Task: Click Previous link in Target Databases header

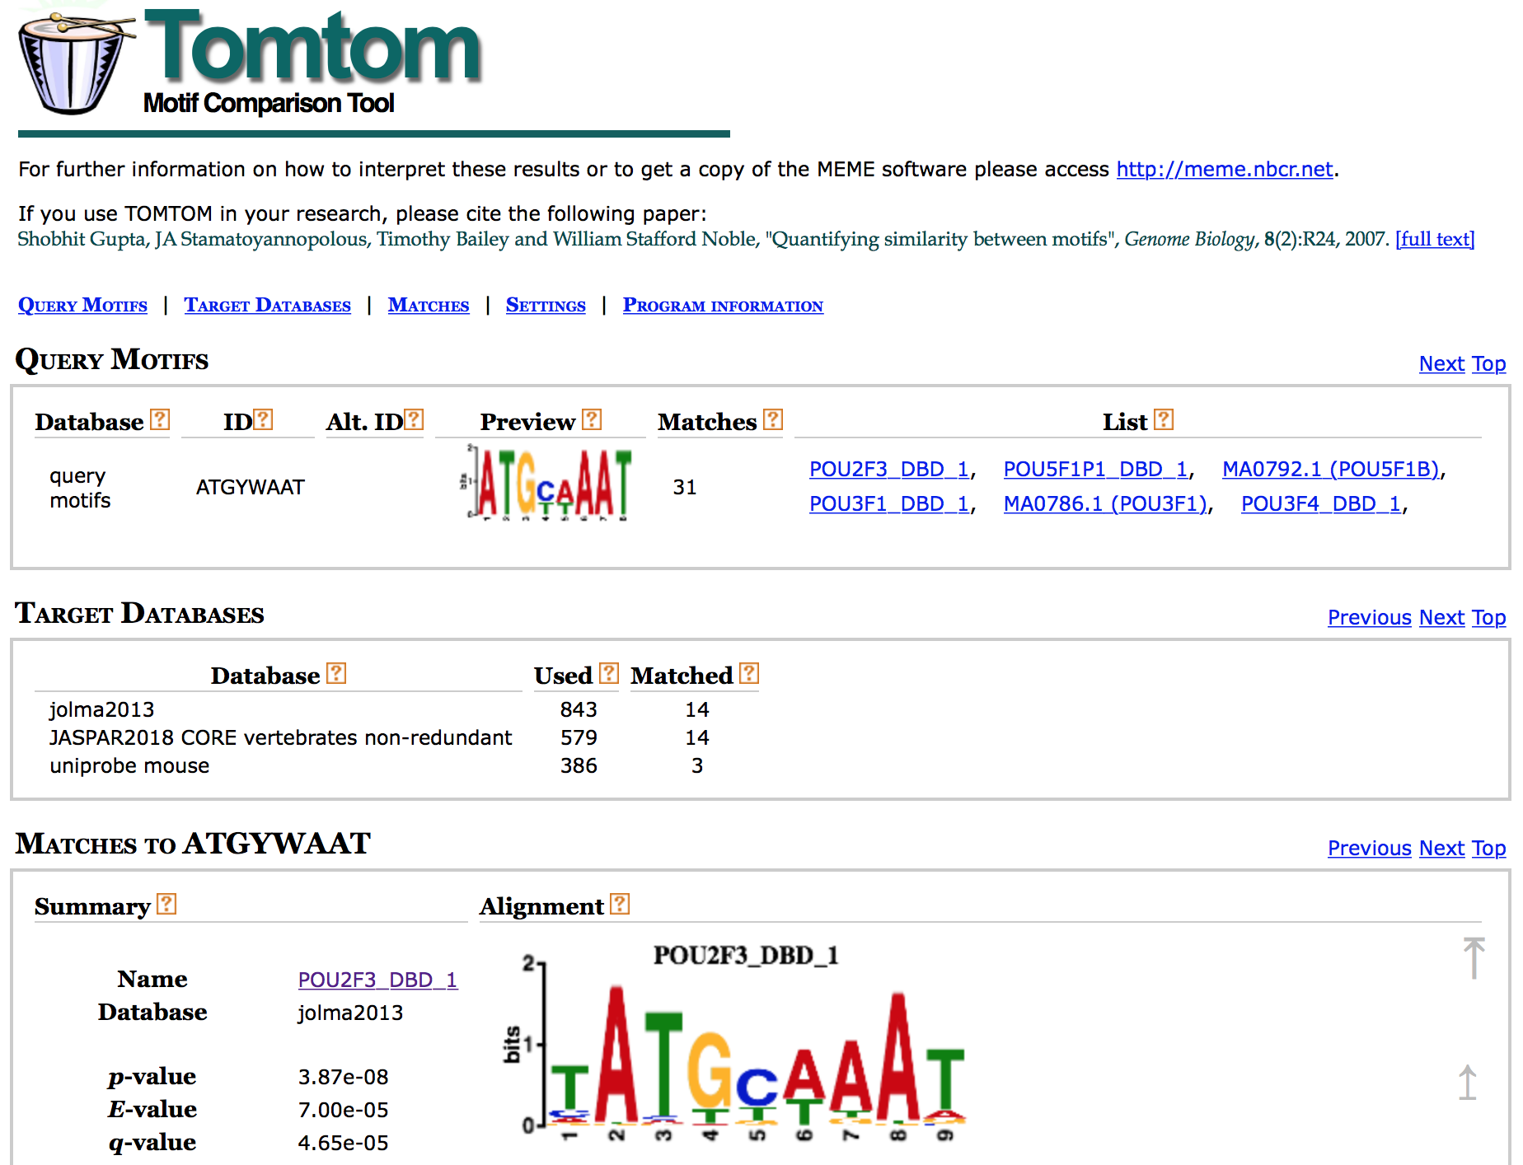Action: 1370,617
